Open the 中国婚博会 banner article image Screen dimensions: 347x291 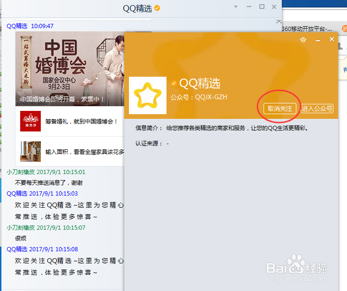[70, 69]
